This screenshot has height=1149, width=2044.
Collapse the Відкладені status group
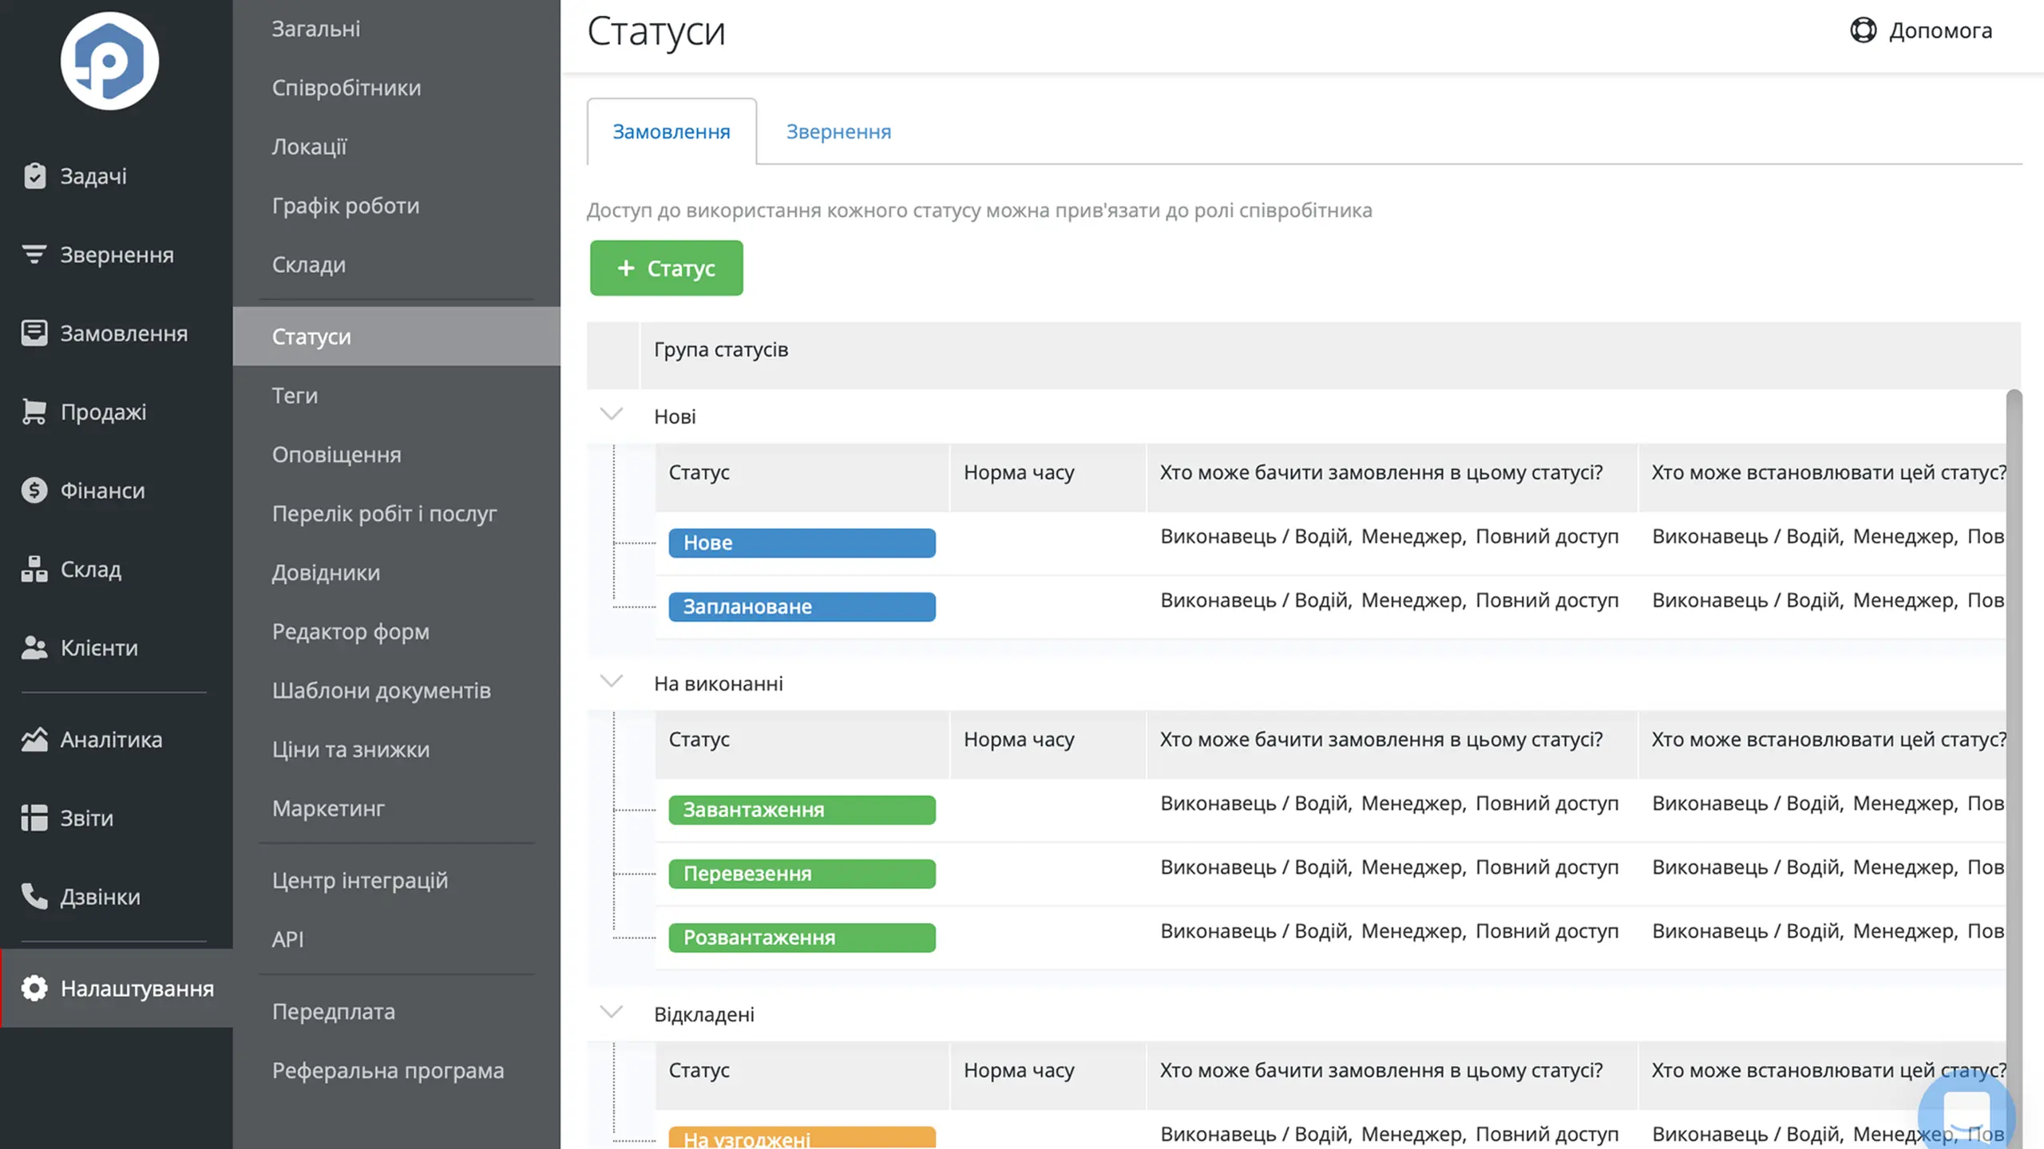[x=611, y=1013]
